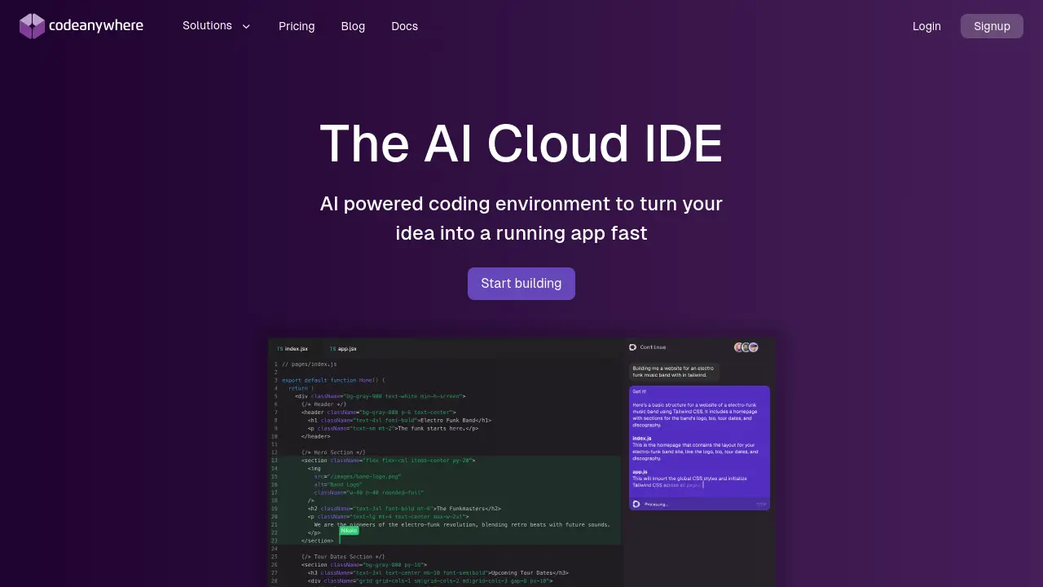The width and height of the screenshot is (1043, 587).
Task: Click the 'The AI Cloud IDE' heading
Action: click(521, 144)
